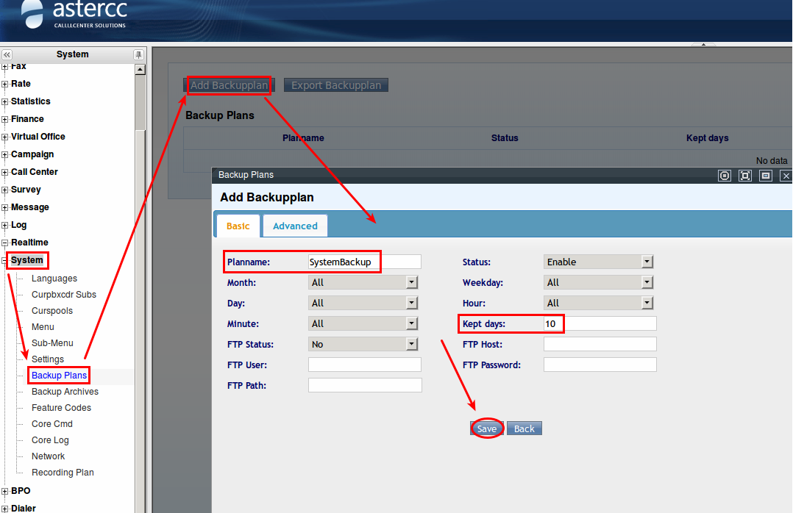Click the octagon stop icon in dialog title bar
The width and height of the screenshot is (793, 513).
(725, 176)
